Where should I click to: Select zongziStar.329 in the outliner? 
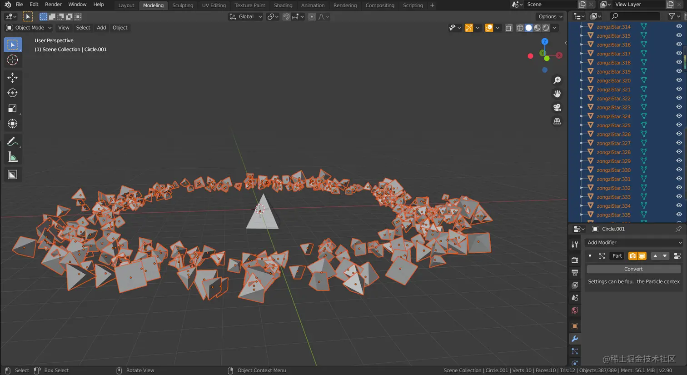pyautogui.click(x=613, y=161)
